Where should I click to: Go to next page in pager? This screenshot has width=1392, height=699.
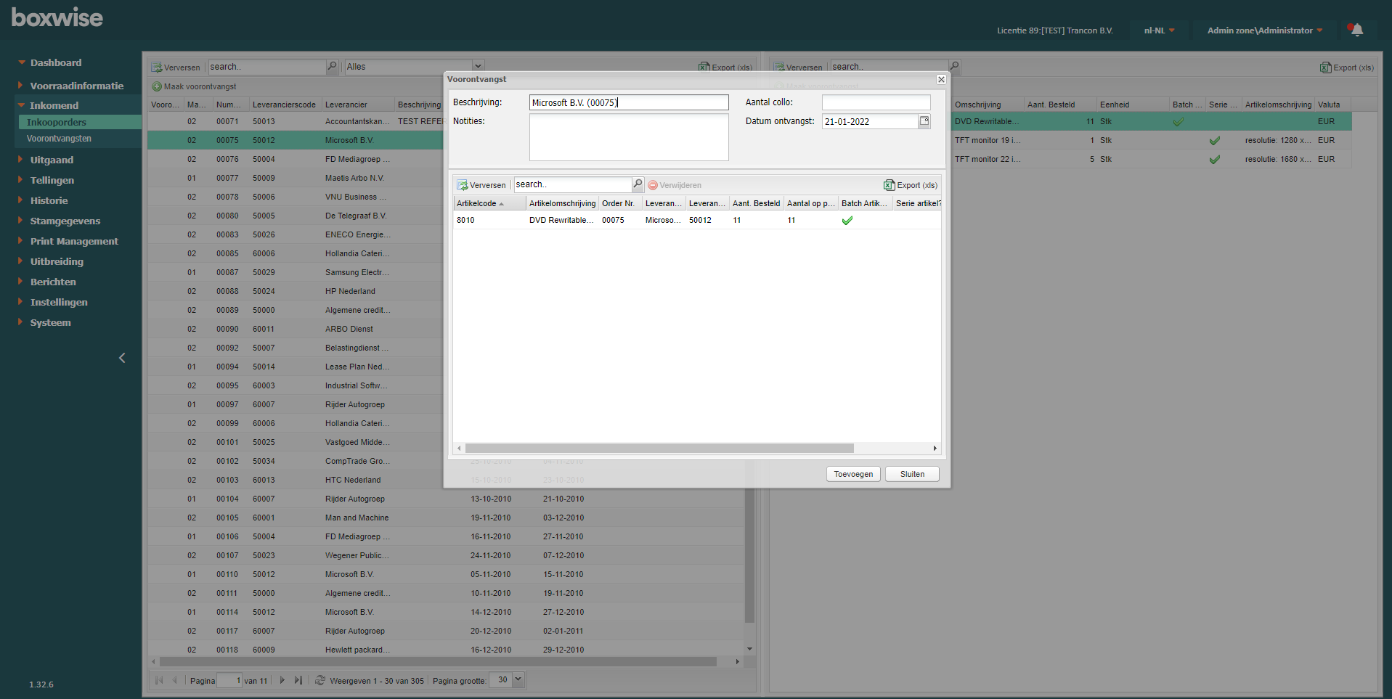coord(282,680)
